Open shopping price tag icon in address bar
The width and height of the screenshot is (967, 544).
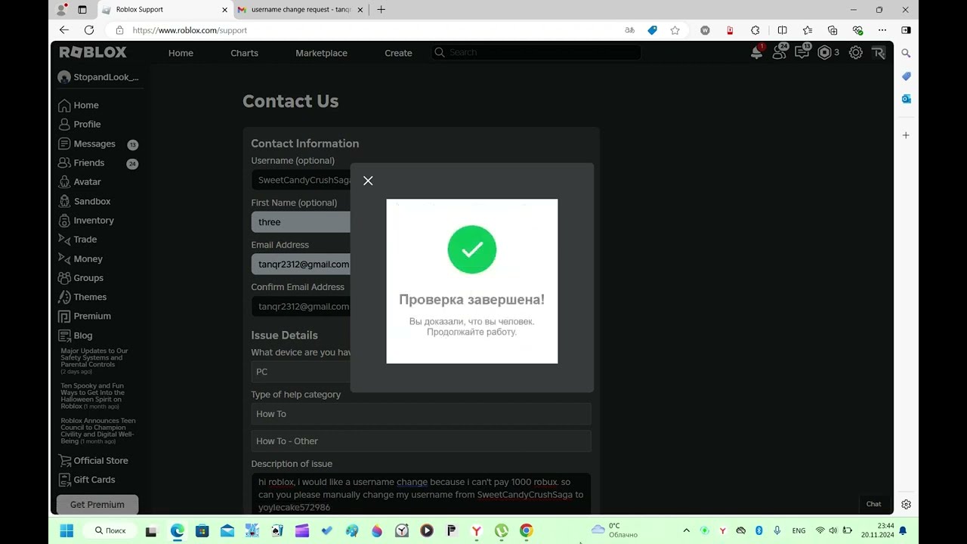(652, 30)
